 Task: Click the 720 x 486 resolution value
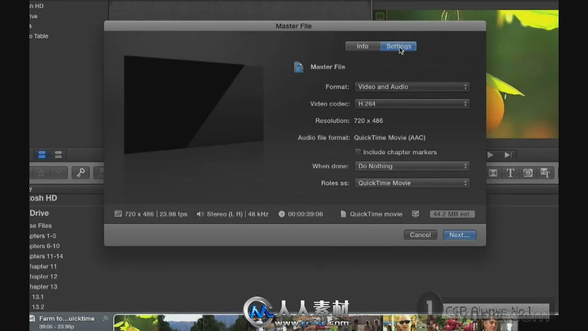click(368, 120)
